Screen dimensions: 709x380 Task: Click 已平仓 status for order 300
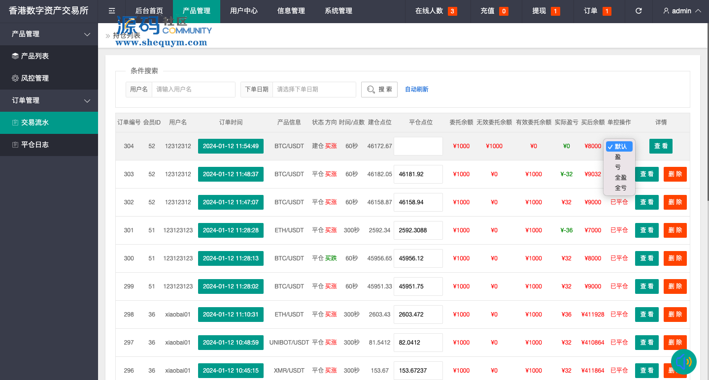pos(619,258)
